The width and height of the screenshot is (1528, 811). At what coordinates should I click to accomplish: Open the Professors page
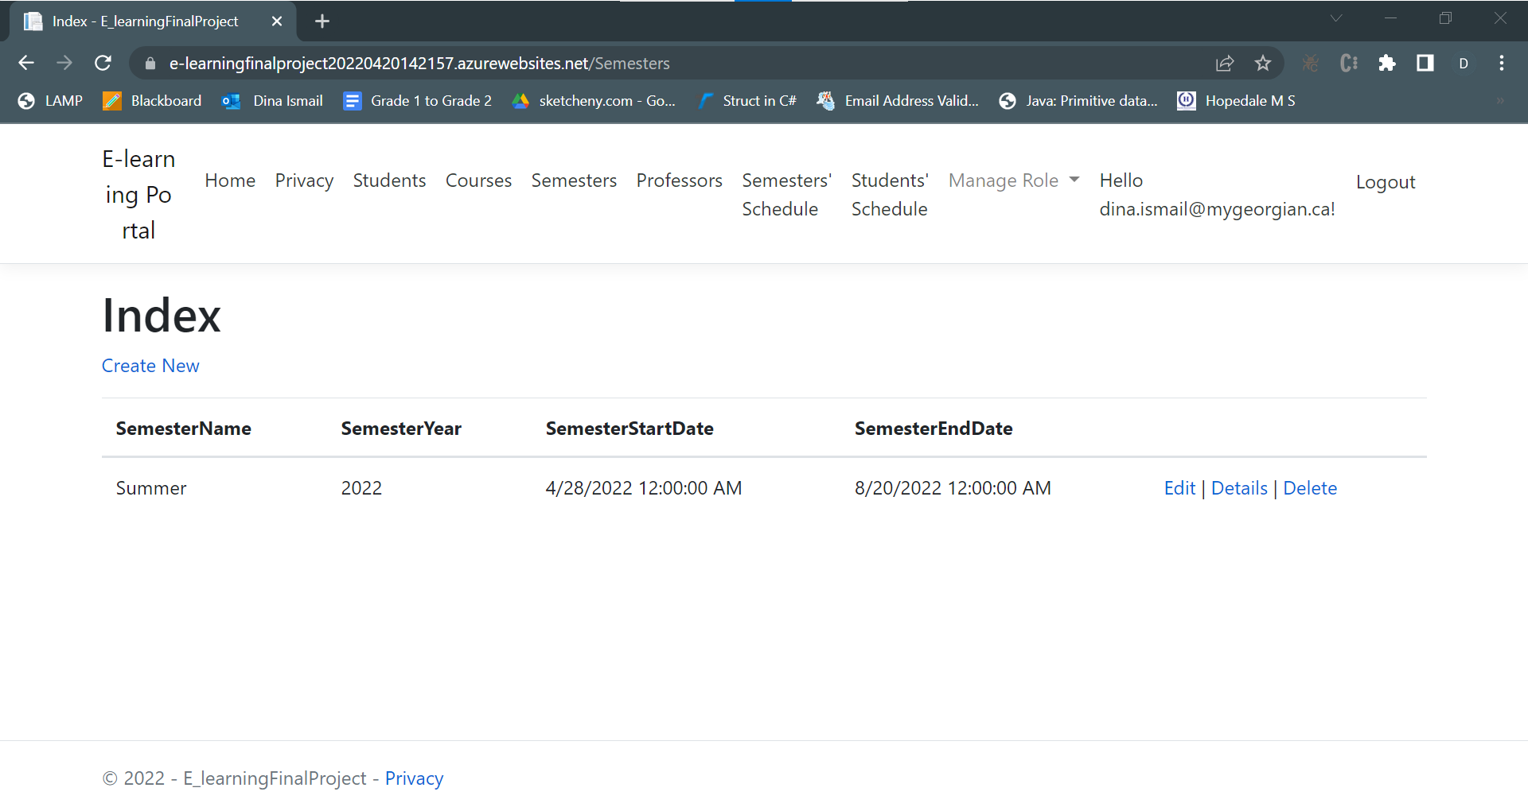[679, 180]
